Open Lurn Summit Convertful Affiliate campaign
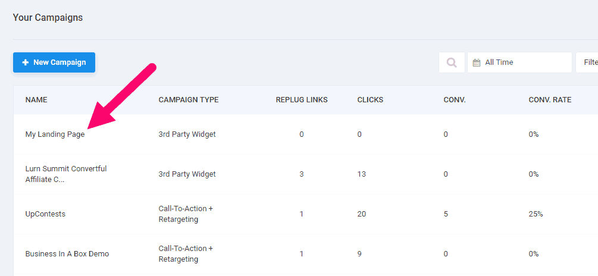This screenshot has width=598, height=276. coord(66,174)
